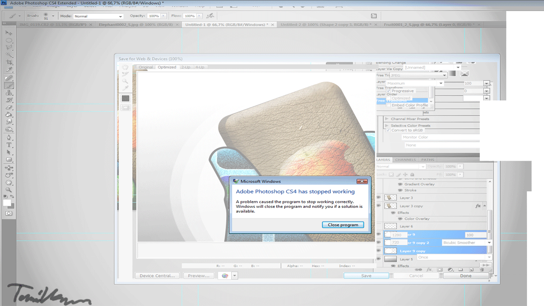The height and width of the screenshot is (306, 544).
Task: Hide Layer 3 using its eye icon
Action: point(379,197)
